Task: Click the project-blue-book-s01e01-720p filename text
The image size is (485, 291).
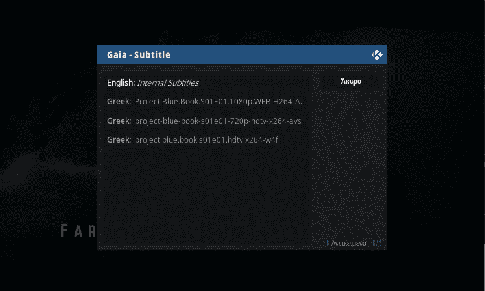Action: pyautogui.click(x=218, y=121)
